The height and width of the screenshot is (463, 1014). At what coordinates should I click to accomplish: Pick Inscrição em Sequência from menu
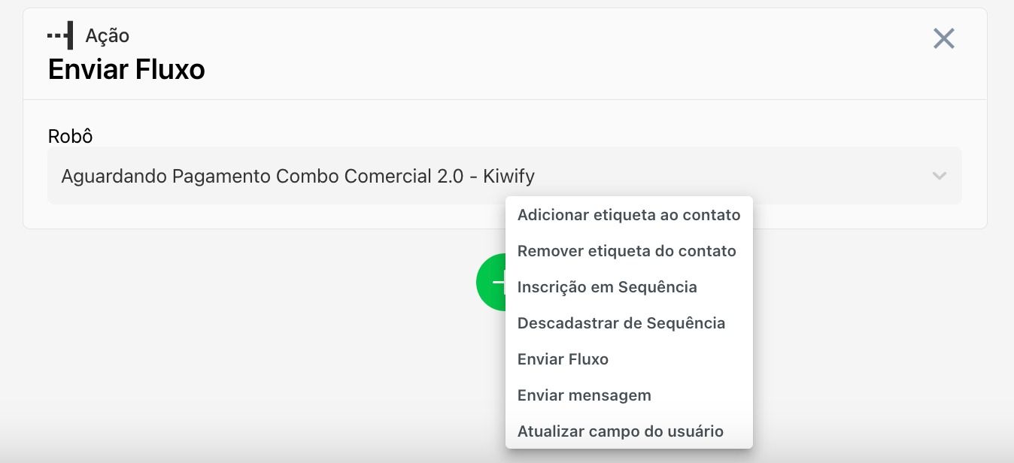[x=607, y=287]
